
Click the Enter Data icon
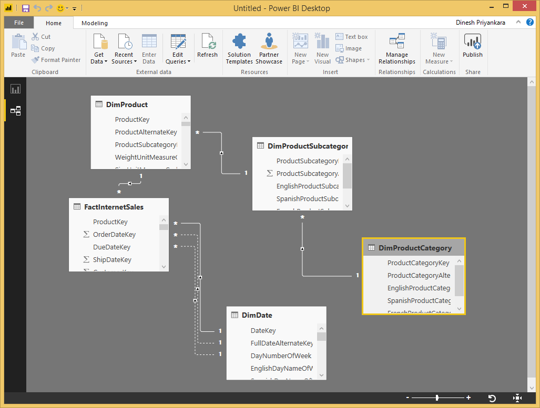(149, 41)
